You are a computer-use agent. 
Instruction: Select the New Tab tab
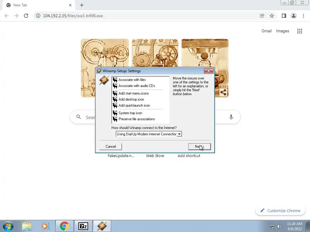[38, 5]
